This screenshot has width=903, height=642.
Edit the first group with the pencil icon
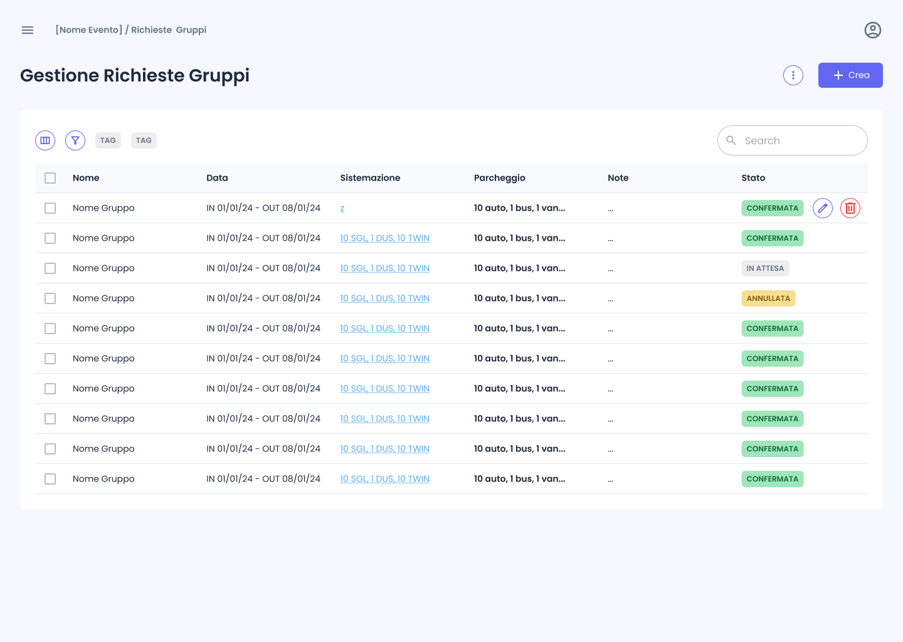click(x=823, y=208)
